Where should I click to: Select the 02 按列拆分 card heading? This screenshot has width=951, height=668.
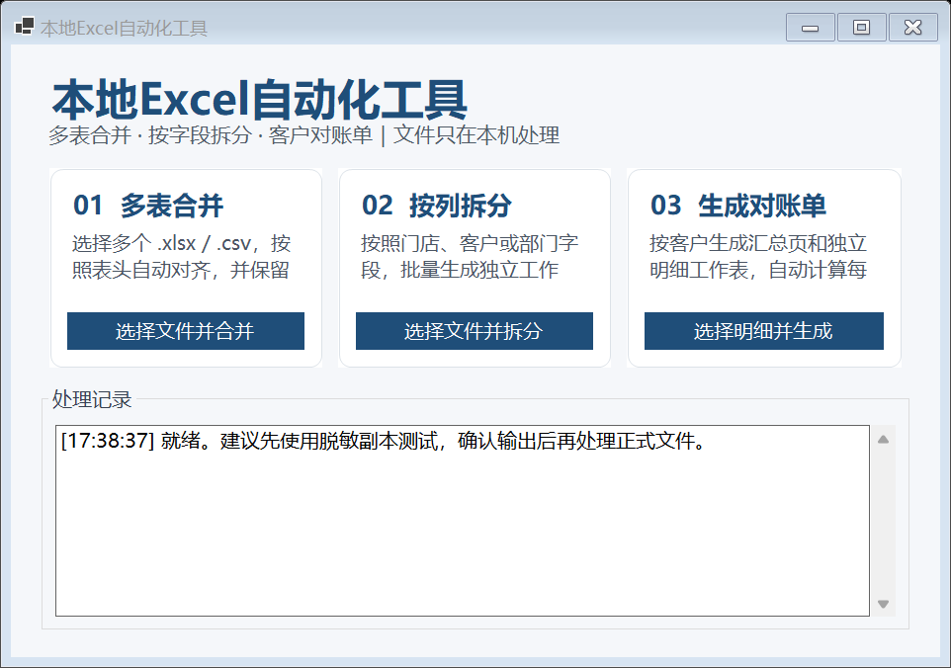click(437, 206)
